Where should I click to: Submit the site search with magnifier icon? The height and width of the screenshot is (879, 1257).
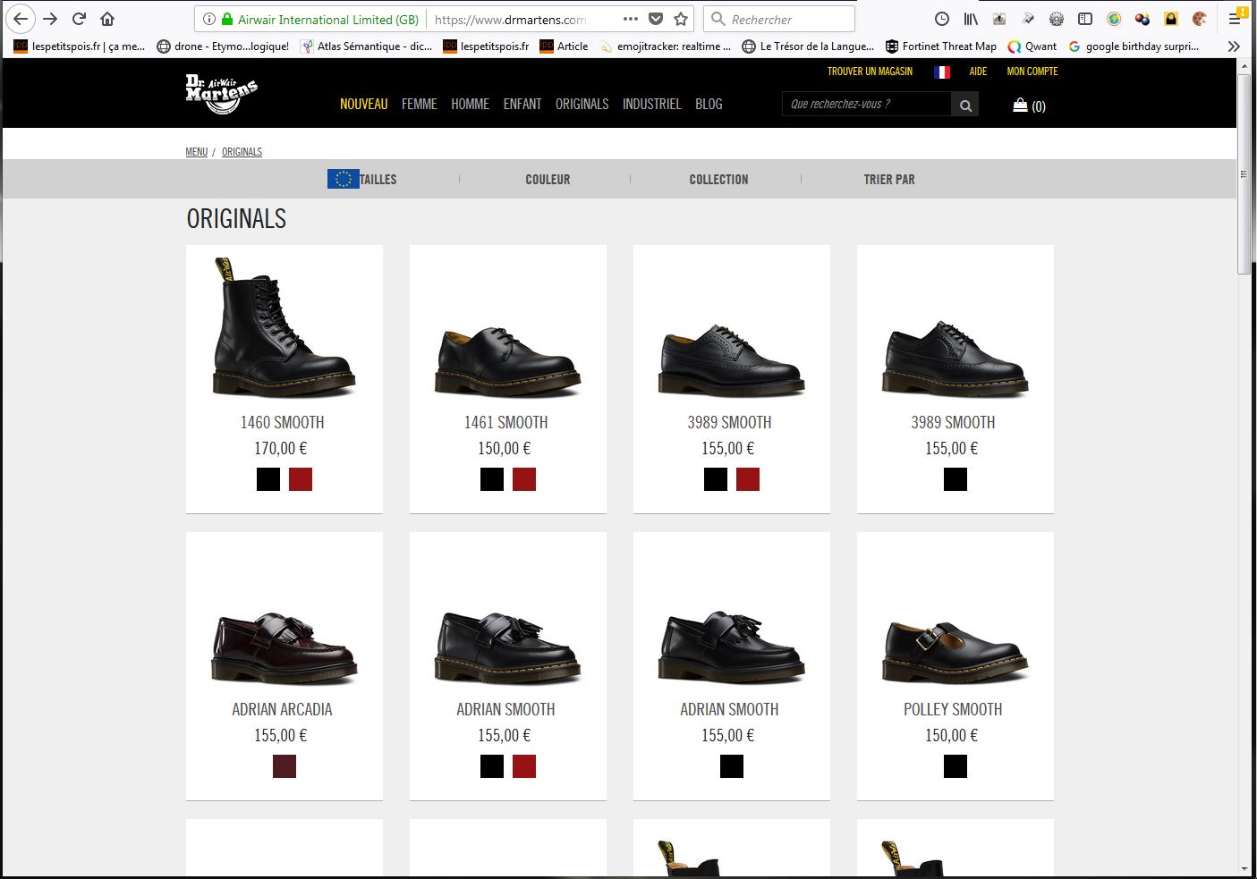click(965, 105)
